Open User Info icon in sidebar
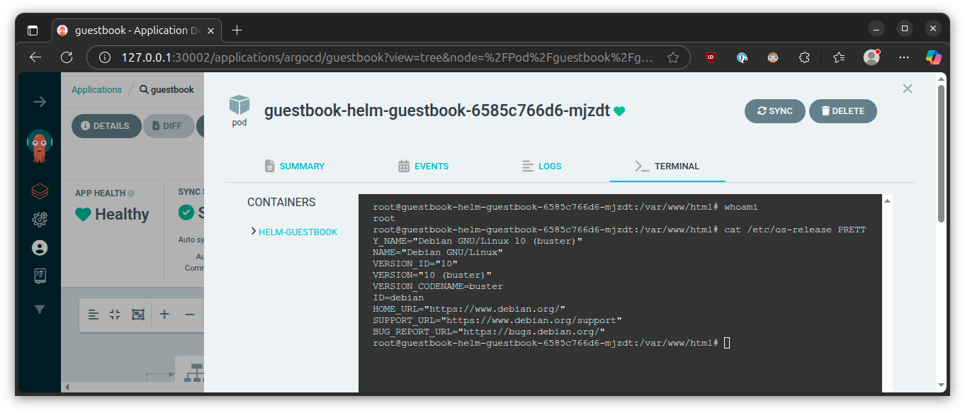Viewport: 965px width, 413px height. pos(40,248)
